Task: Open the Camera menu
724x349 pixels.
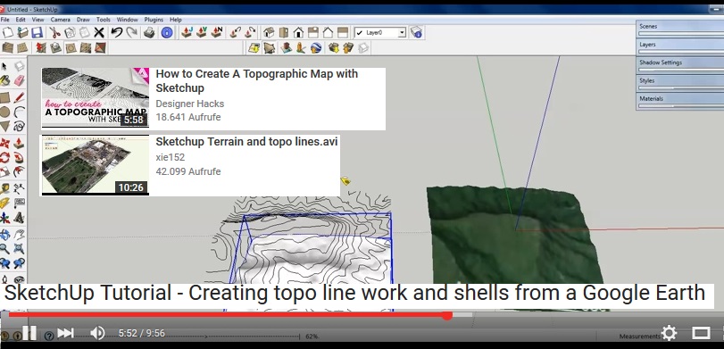Action: [x=61, y=20]
